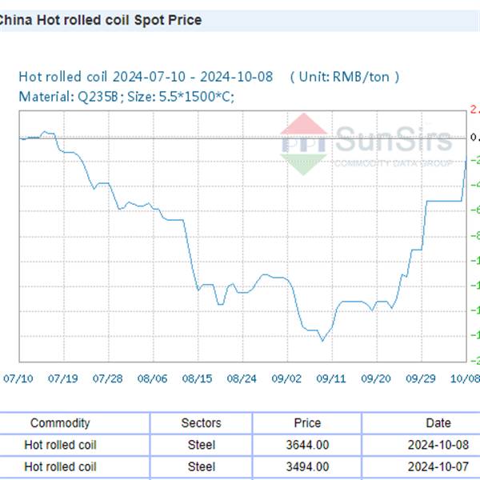Click the SunSirs logo watermark
The width and height of the screenshot is (480, 480).
point(368,142)
